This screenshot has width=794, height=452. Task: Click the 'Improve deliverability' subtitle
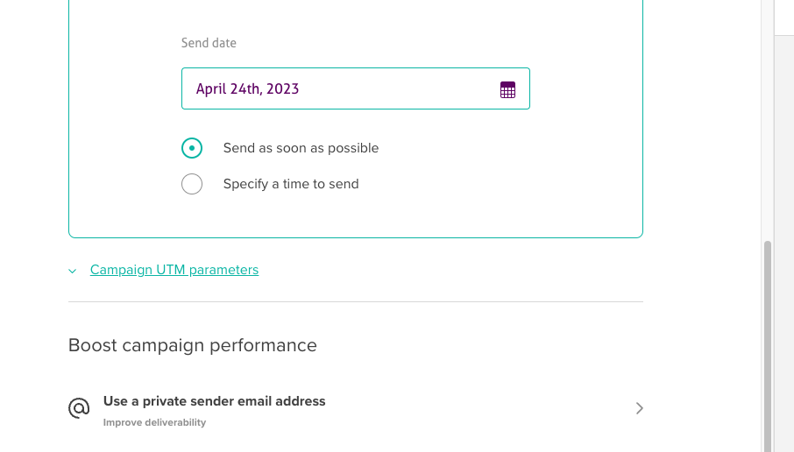pyautogui.click(x=154, y=422)
